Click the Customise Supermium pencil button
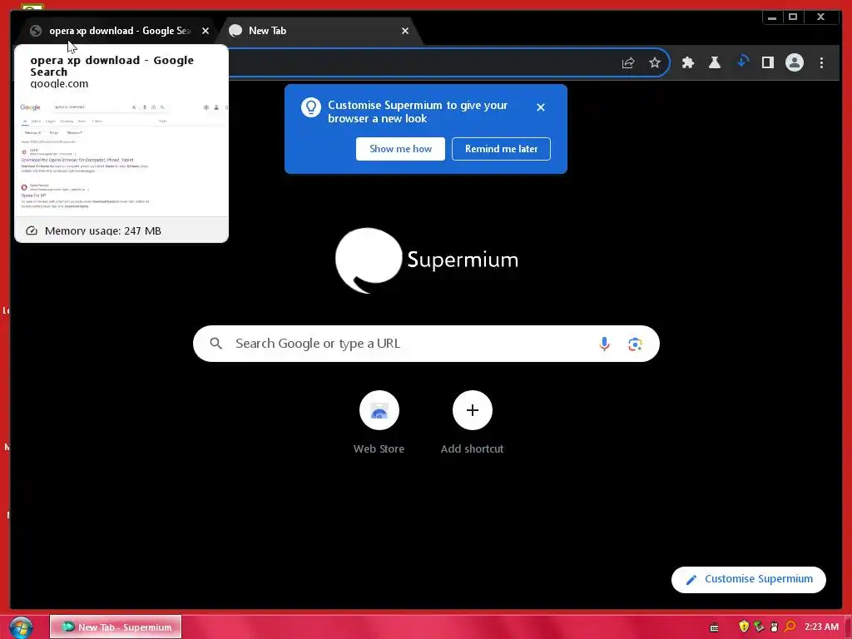 pyautogui.click(x=749, y=579)
